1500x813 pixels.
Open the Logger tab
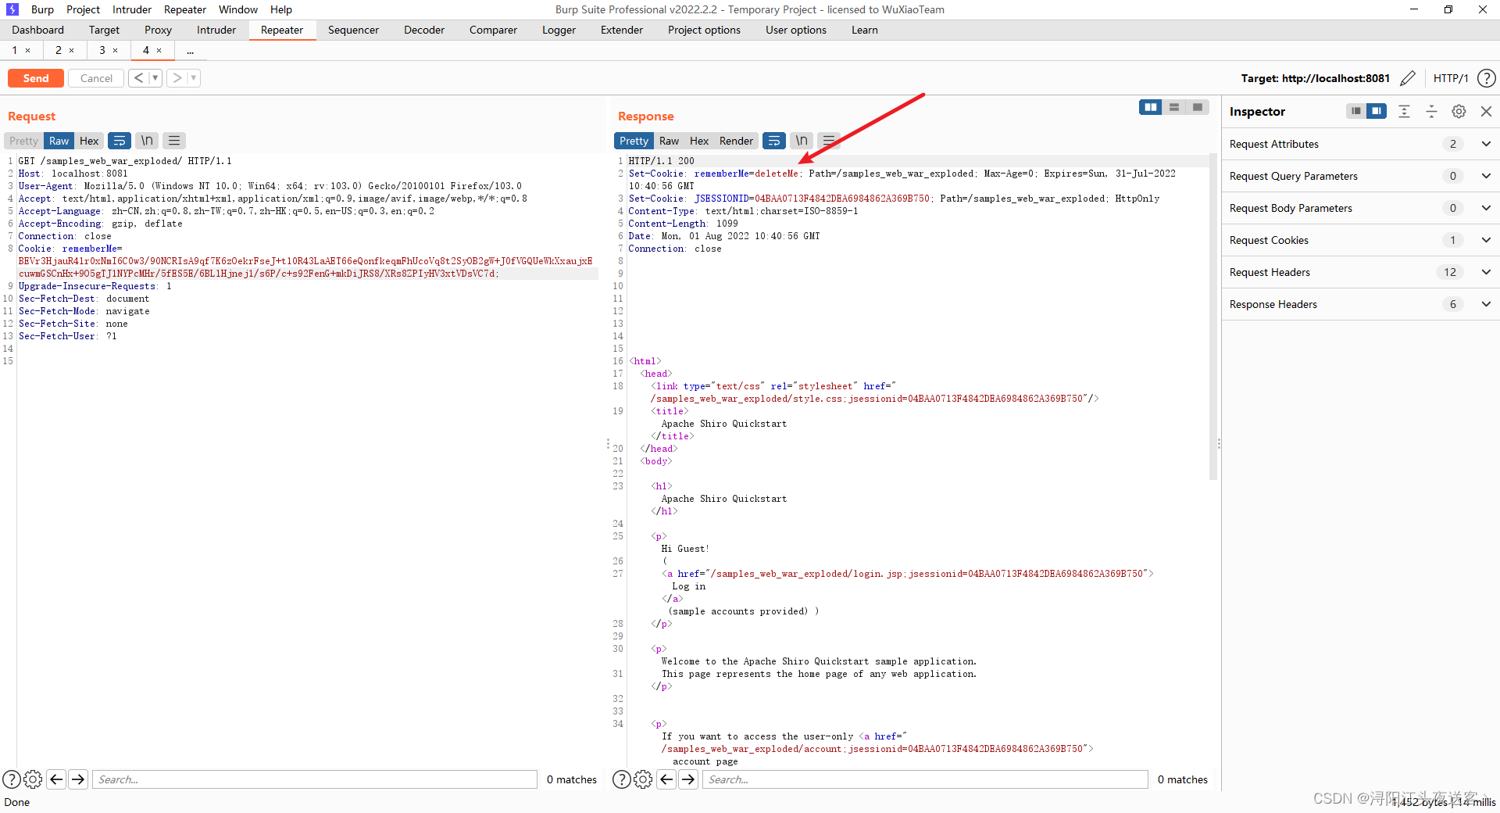click(559, 30)
